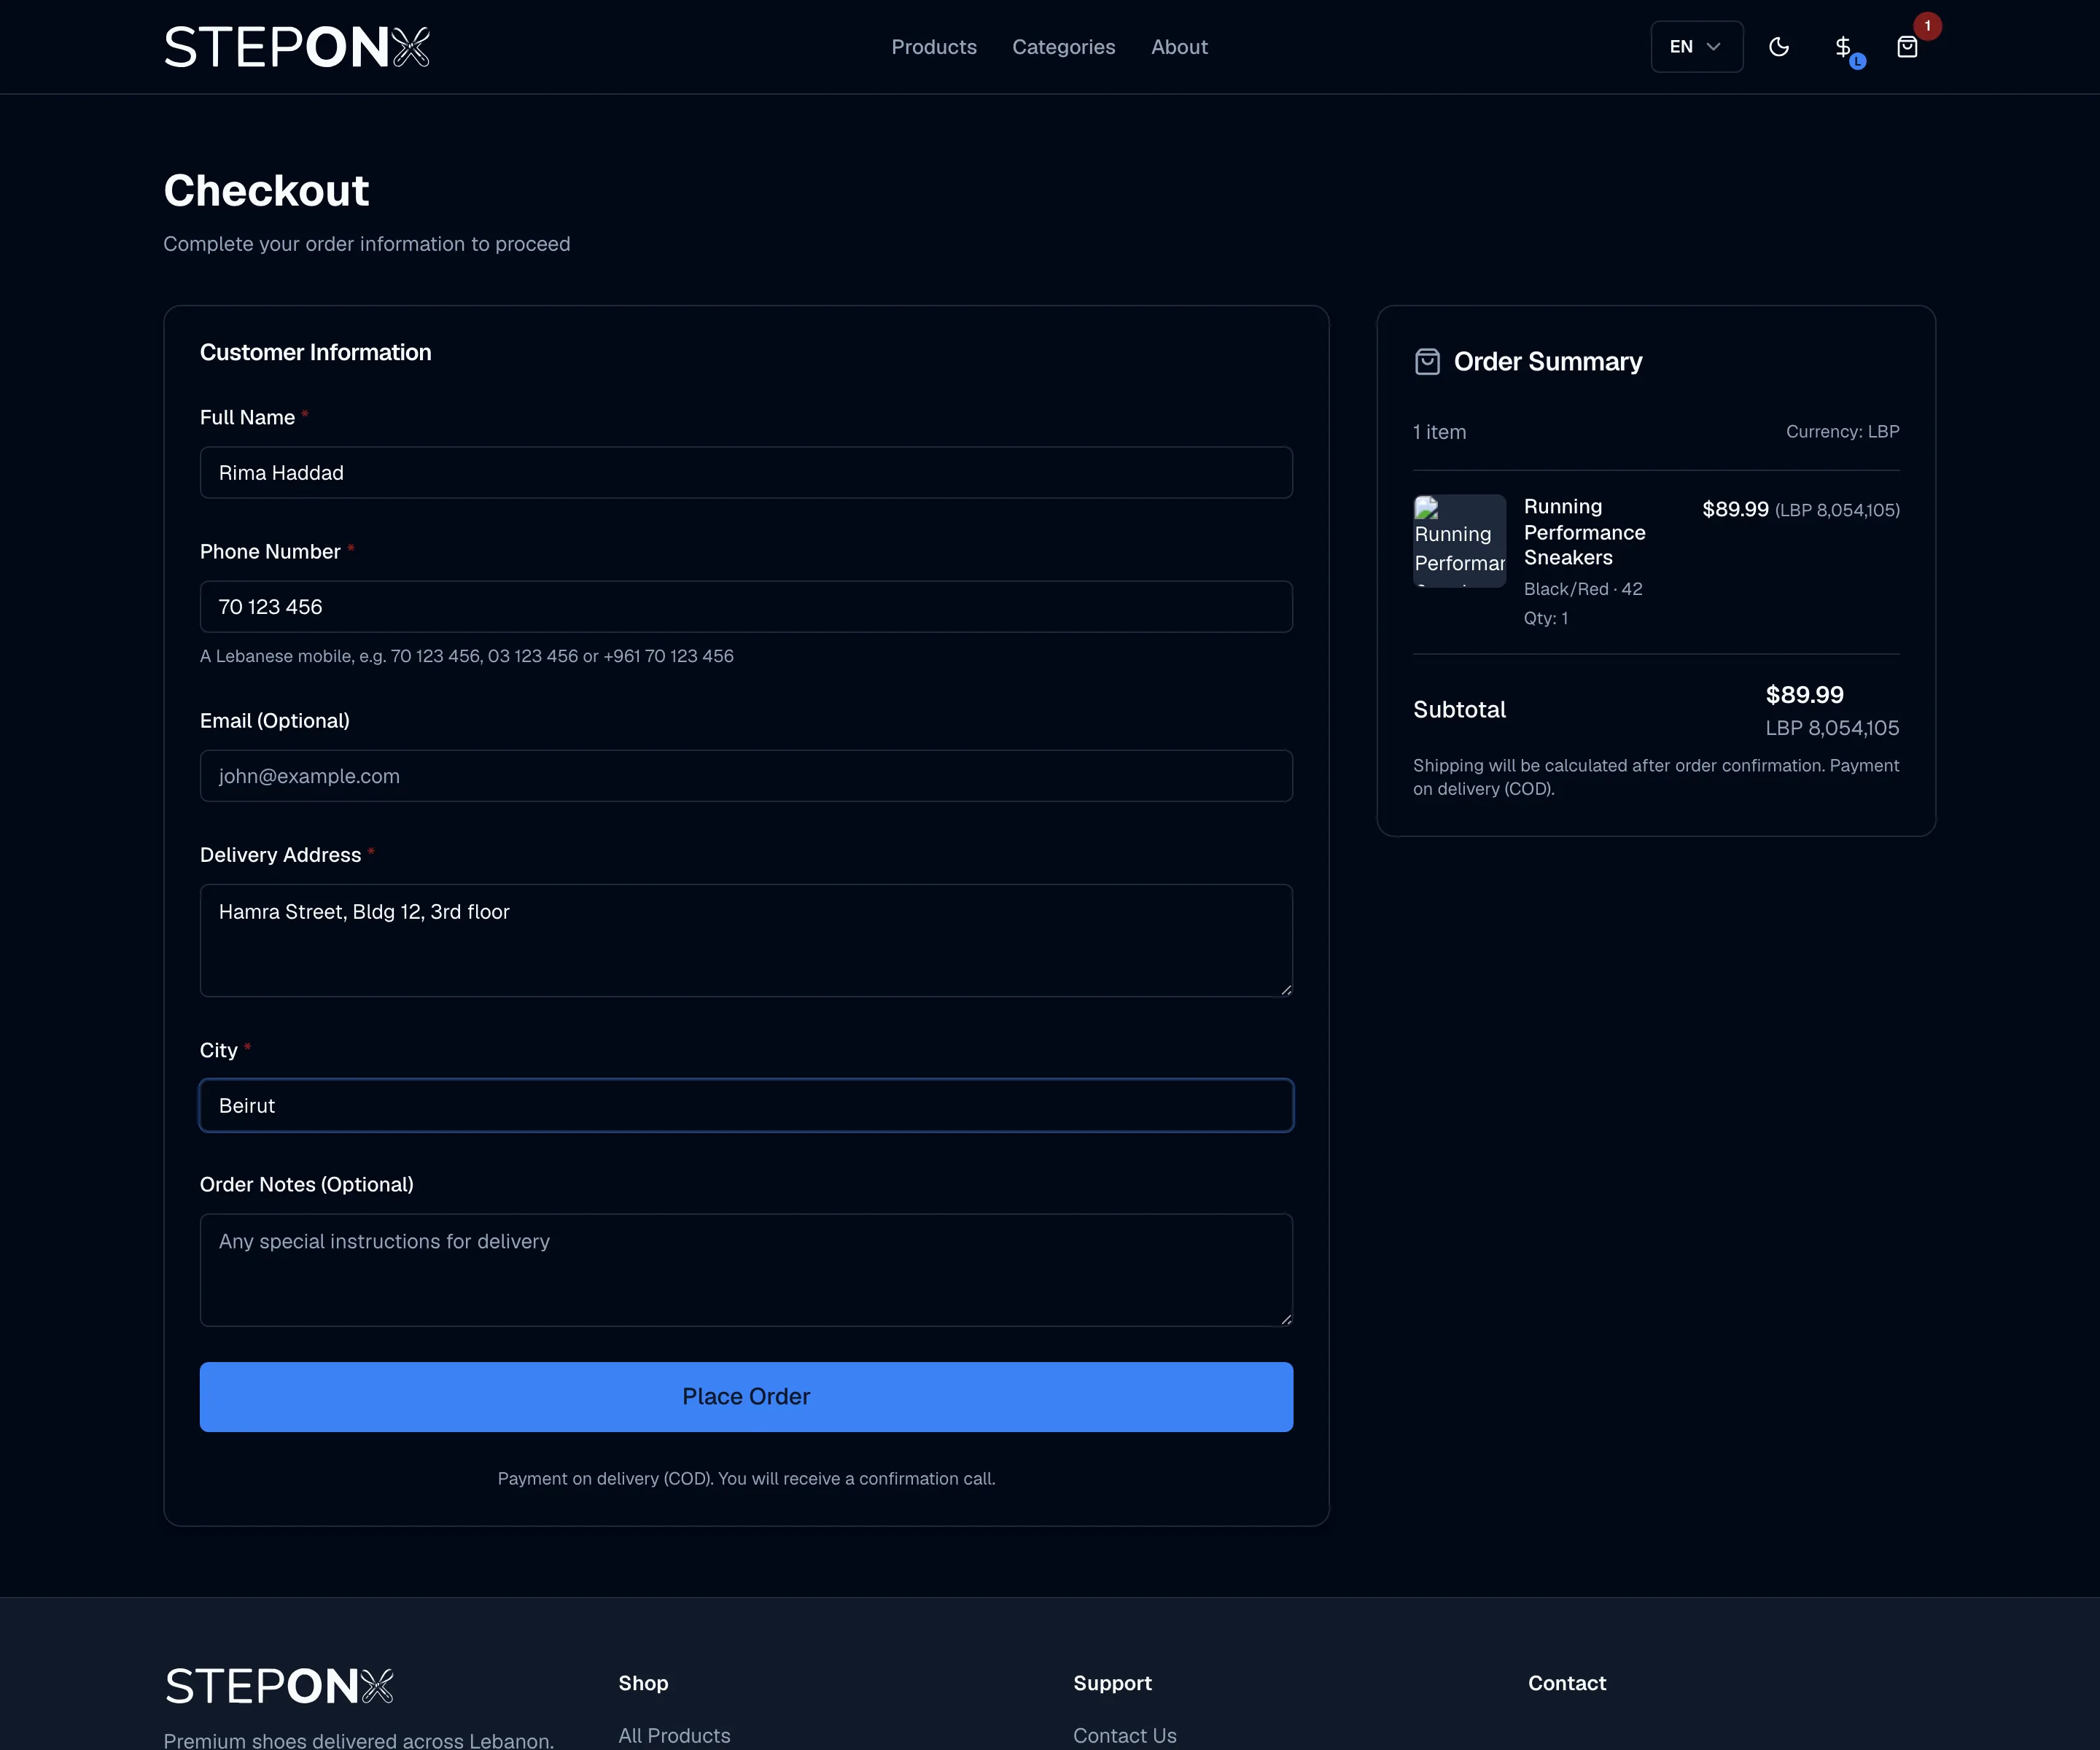Click the footer STEPONX logo

(x=279, y=1686)
